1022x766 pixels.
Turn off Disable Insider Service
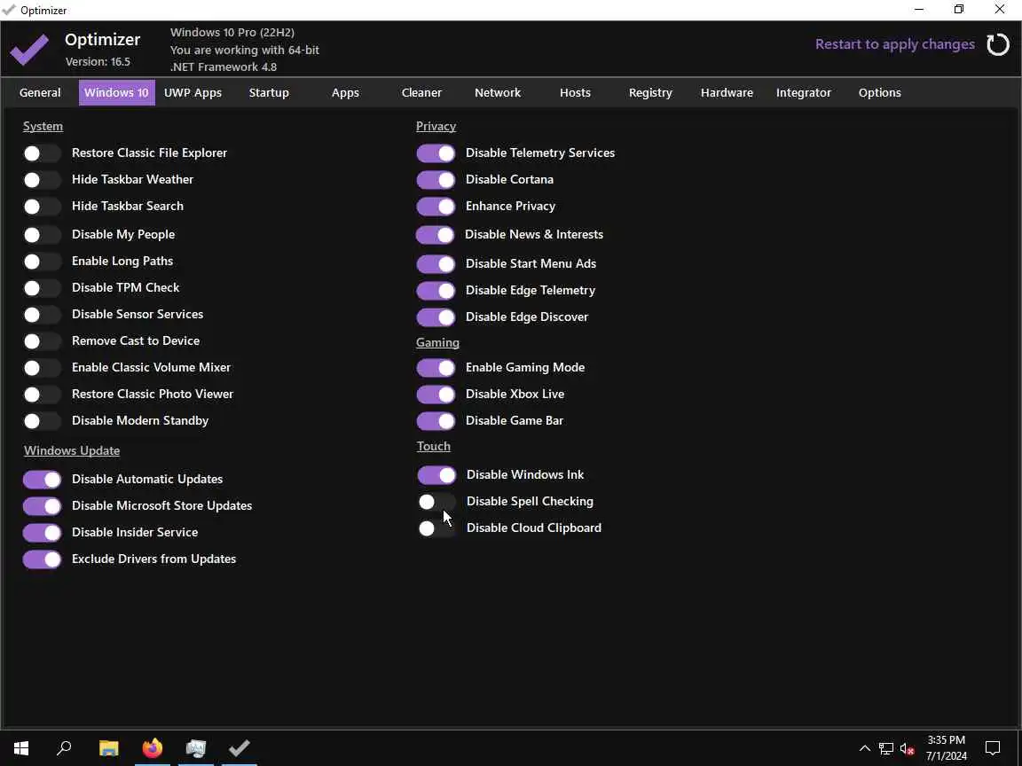[x=42, y=533]
